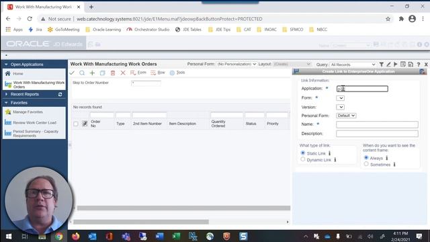Select the Static Link radio button

pyautogui.click(x=303, y=153)
